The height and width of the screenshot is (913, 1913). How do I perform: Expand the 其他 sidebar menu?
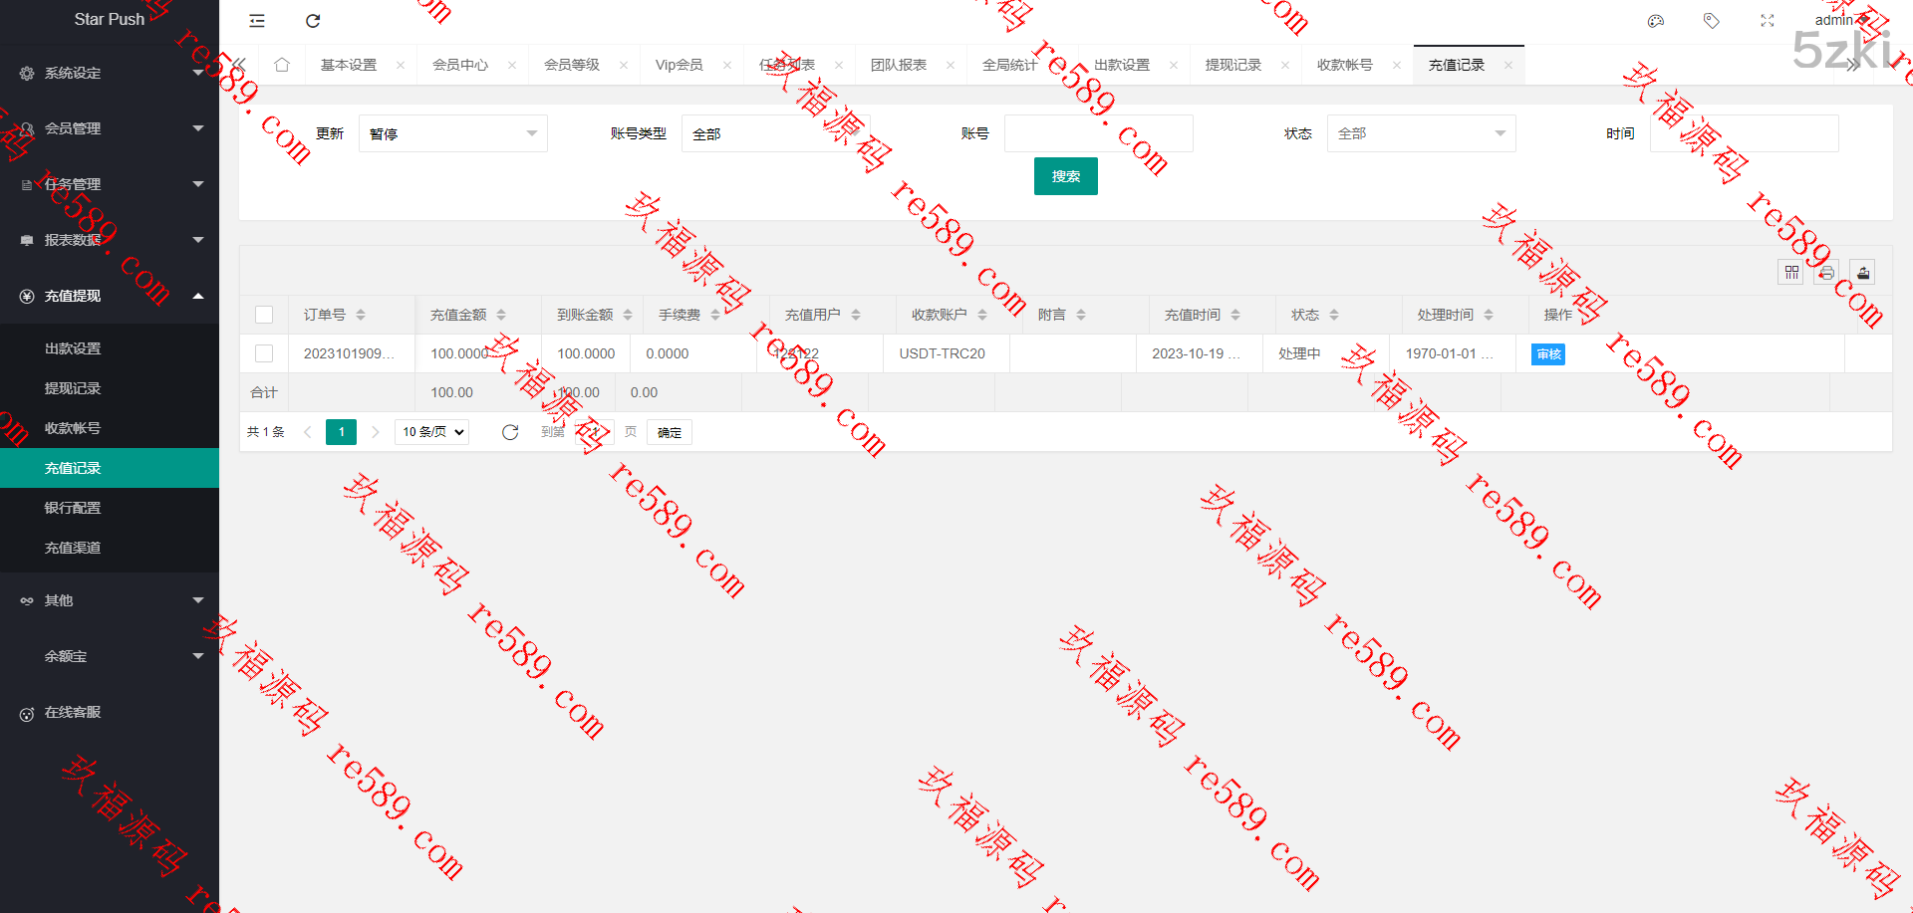[110, 600]
